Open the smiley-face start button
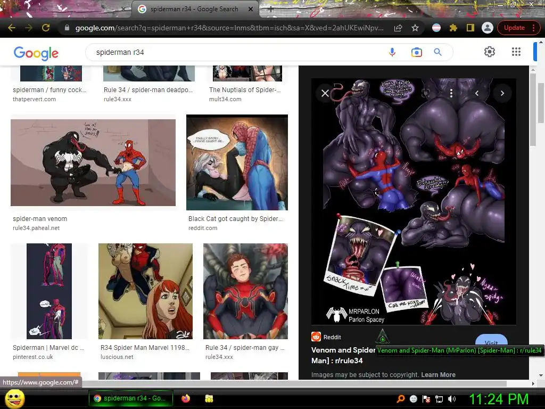The image size is (545, 409). coord(14,398)
